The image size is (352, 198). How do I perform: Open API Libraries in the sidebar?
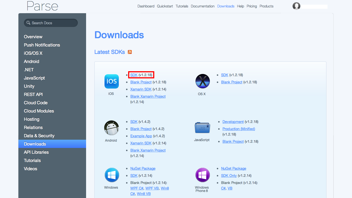[x=36, y=152]
